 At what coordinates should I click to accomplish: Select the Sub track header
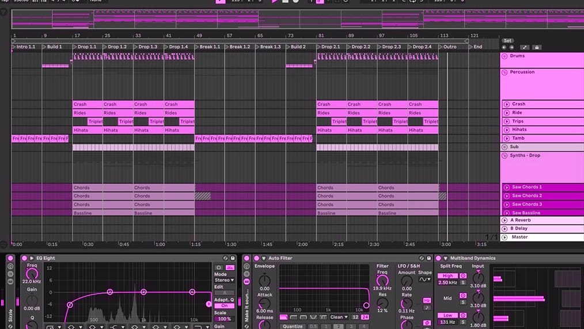click(542, 147)
